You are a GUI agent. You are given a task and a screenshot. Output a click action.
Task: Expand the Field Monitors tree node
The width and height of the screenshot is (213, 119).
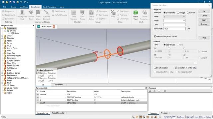[2, 75]
